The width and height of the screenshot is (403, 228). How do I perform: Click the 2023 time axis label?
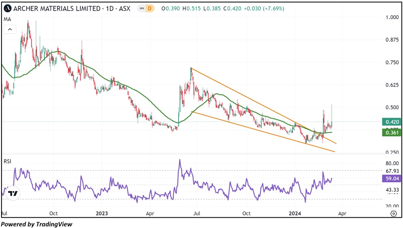click(102, 213)
